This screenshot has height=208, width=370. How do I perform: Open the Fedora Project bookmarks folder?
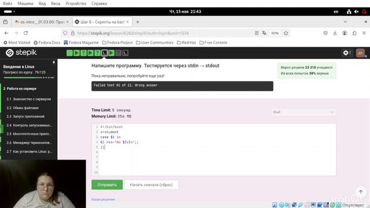tap(117, 42)
